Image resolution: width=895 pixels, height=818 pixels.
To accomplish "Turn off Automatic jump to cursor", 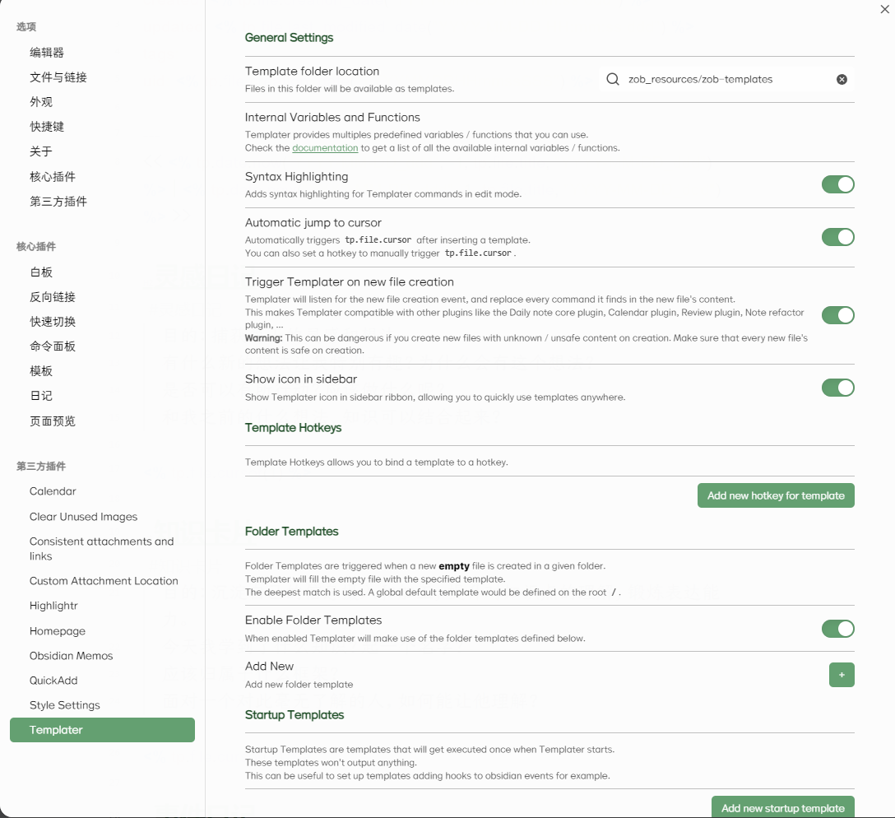I will (x=837, y=237).
